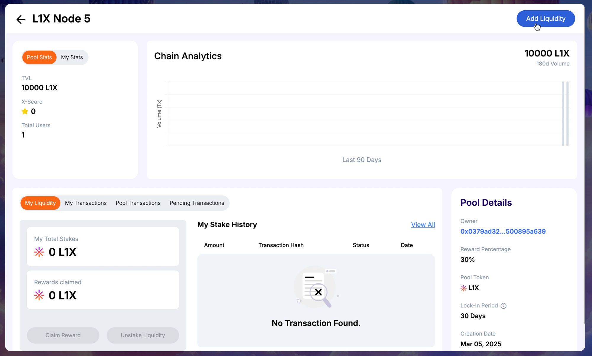Click the Date column header
592x356 pixels.
(x=407, y=245)
